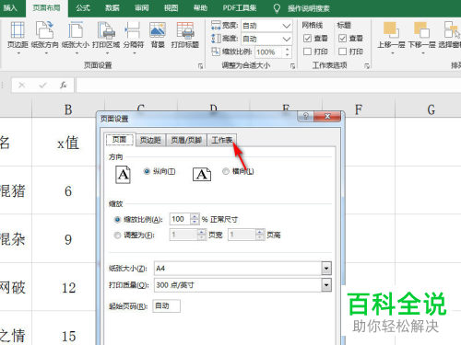This screenshot has width=461, height=345.
Task: Open the 纸张大小 paper size menu
Action: [76, 37]
